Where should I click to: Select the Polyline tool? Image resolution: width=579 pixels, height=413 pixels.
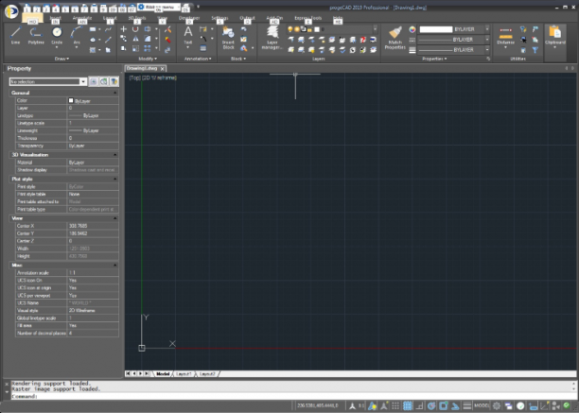(36, 35)
